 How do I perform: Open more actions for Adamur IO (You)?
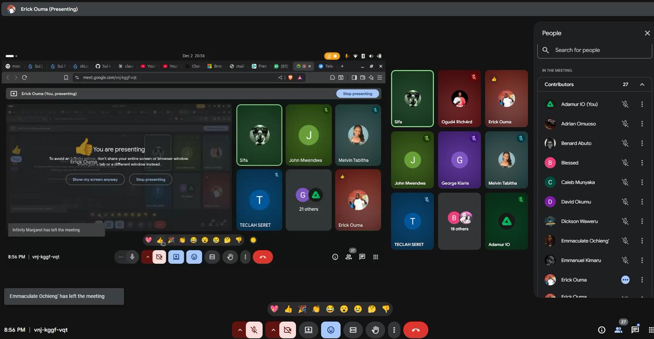coord(642,104)
